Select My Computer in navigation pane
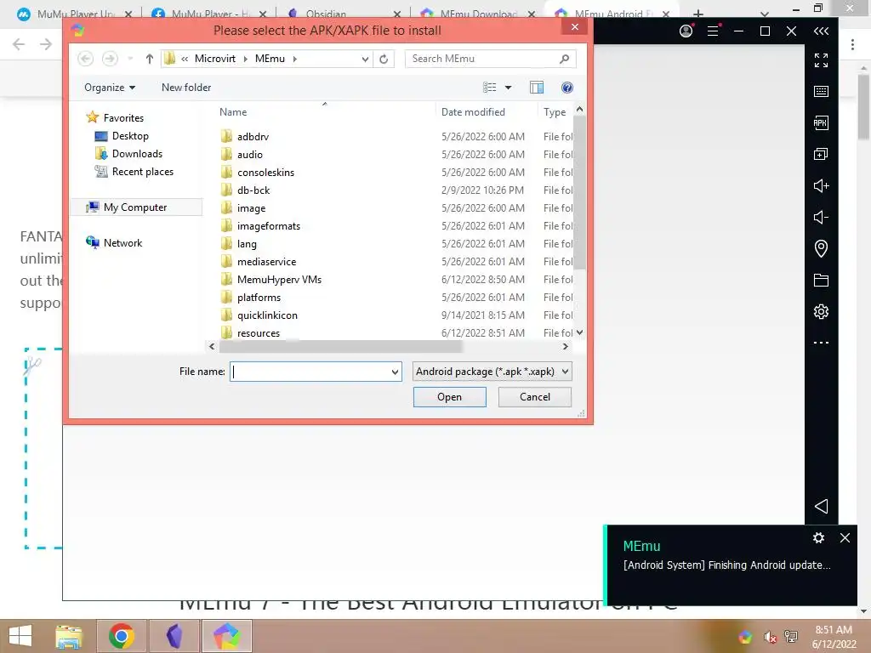The width and height of the screenshot is (871, 653). click(x=135, y=207)
